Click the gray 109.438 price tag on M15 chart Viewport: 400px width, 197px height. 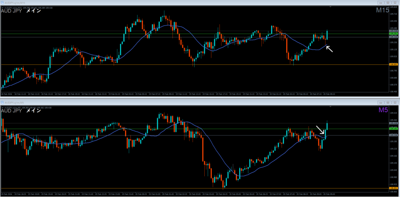coord(394,31)
